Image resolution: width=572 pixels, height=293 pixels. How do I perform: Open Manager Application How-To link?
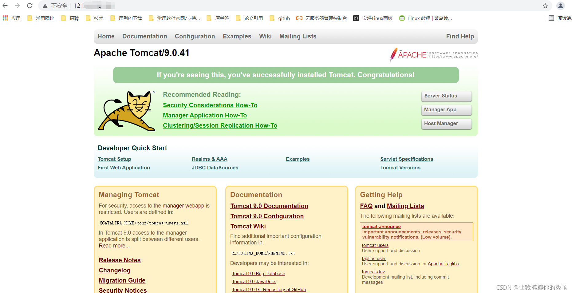[x=205, y=115]
